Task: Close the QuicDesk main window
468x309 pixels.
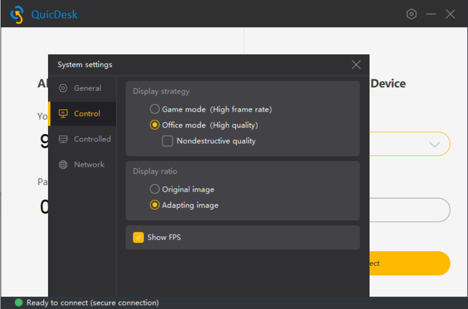Action: [450, 14]
